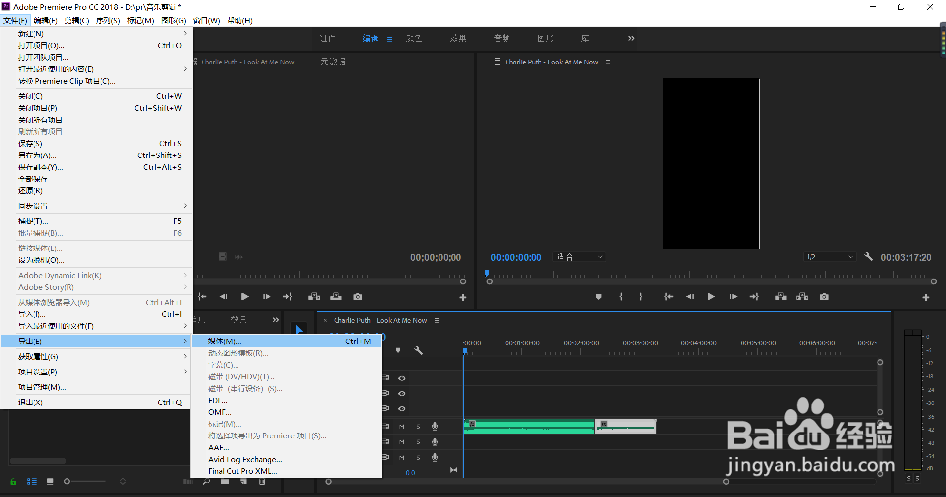Select 保存(S) in the File menu
The height and width of the screenshot is (497, 946).
(97, 143)
